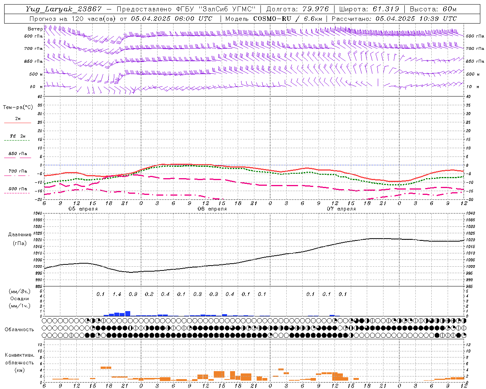Click the Тем-ра(°C) panel label
Screen dimensions: 486x389
18,108
